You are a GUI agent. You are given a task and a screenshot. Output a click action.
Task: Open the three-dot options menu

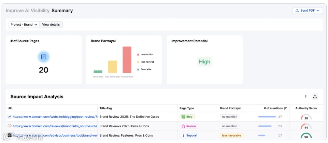click(306, 97)
